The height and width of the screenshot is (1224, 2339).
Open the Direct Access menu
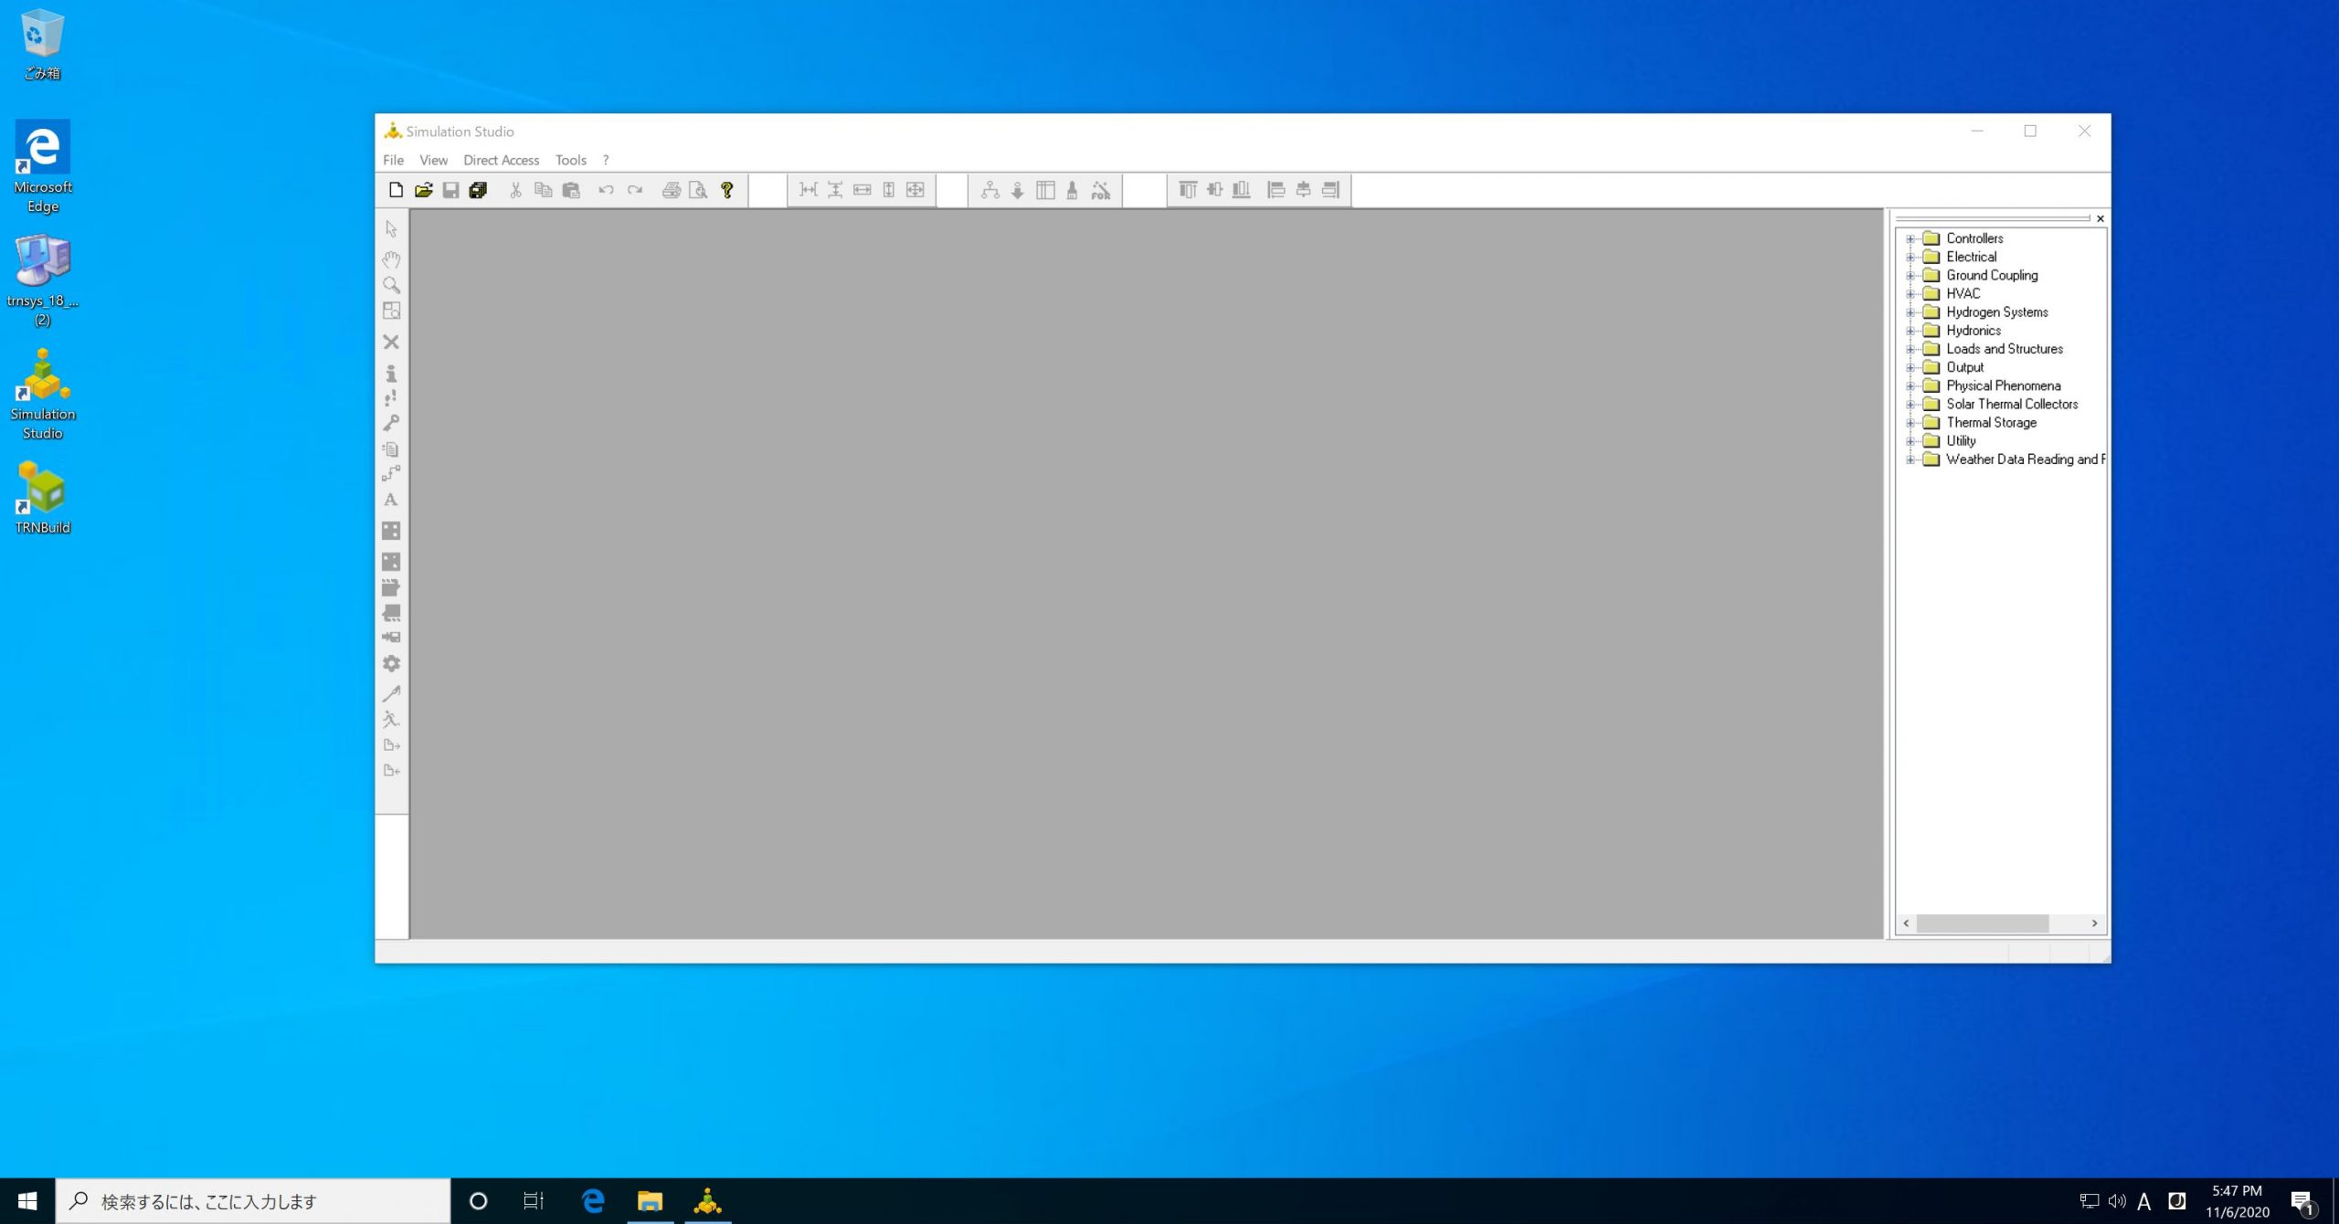point(501,160)
